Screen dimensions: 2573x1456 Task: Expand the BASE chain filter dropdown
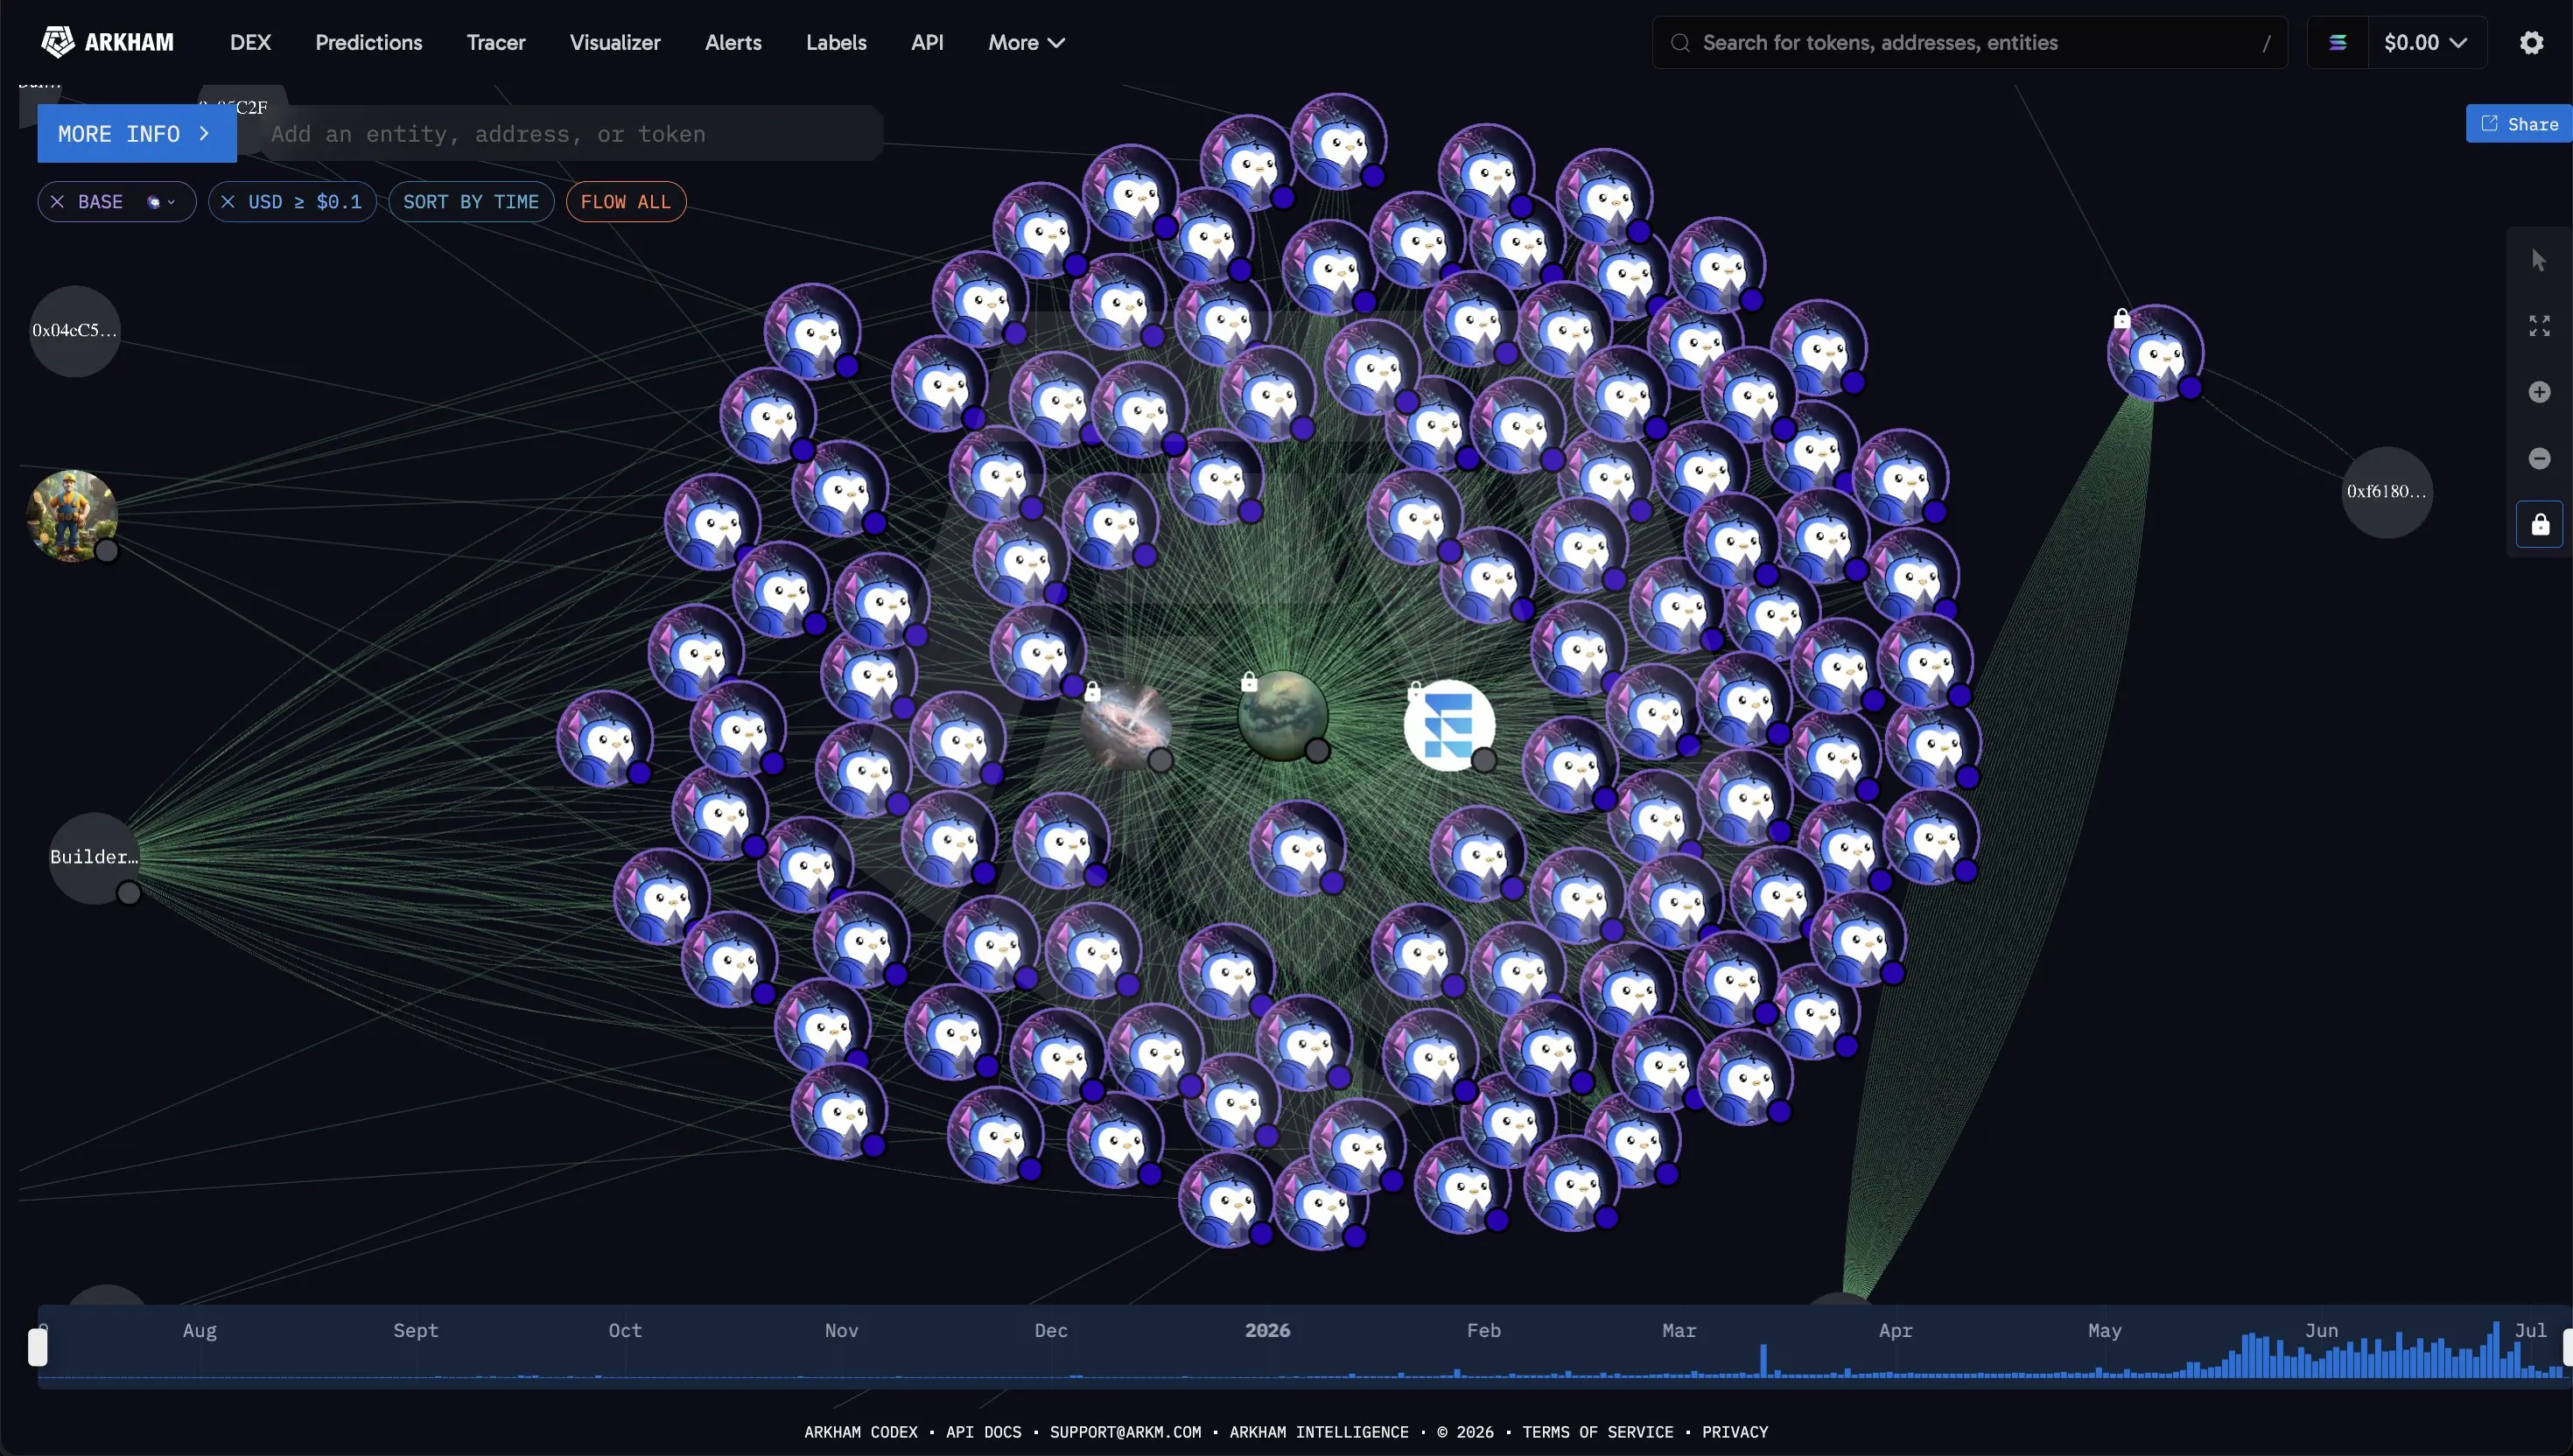coord(162,202)
